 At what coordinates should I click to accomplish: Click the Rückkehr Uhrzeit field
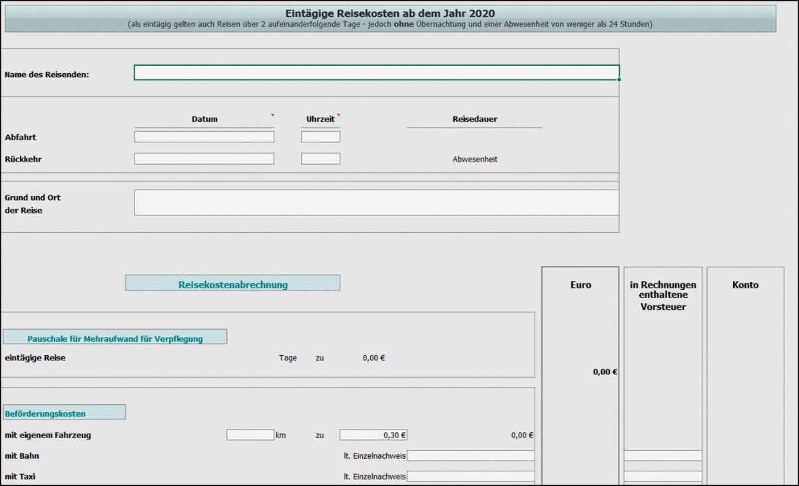(x=320, y=159)
